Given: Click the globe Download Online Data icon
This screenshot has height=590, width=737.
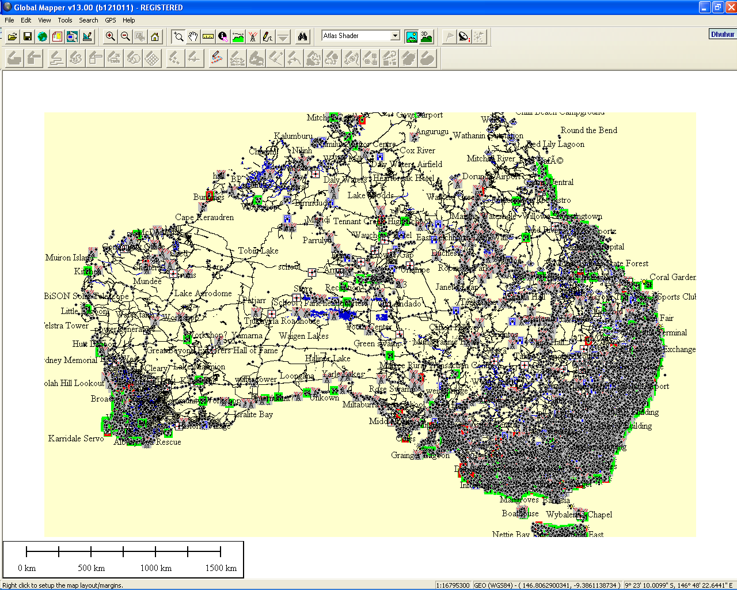Looking at the screenshot, I should tap(42, 37).
